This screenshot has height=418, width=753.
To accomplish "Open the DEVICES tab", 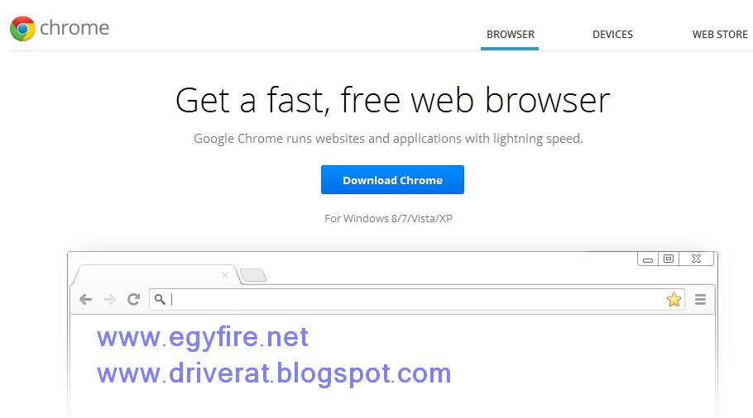I will click(x=612, y=35).
